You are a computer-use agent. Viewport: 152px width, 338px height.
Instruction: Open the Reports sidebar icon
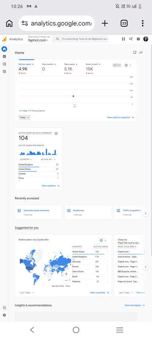[4, 57]
